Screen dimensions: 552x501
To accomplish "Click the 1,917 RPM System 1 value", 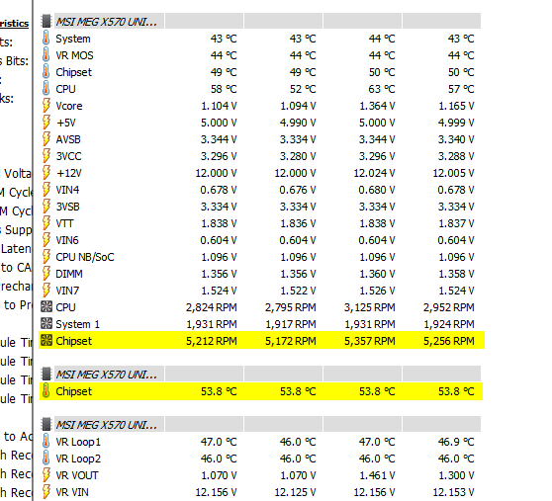I will click(x=291, y=324).
